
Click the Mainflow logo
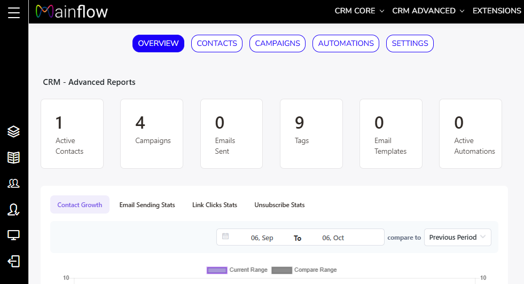coord(71,11)
